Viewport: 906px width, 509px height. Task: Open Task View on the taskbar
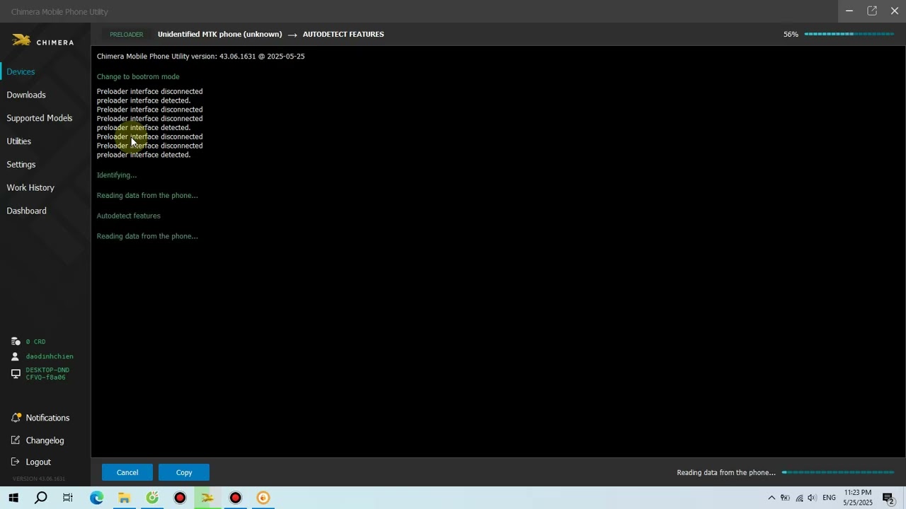click(x=68, y=498)
